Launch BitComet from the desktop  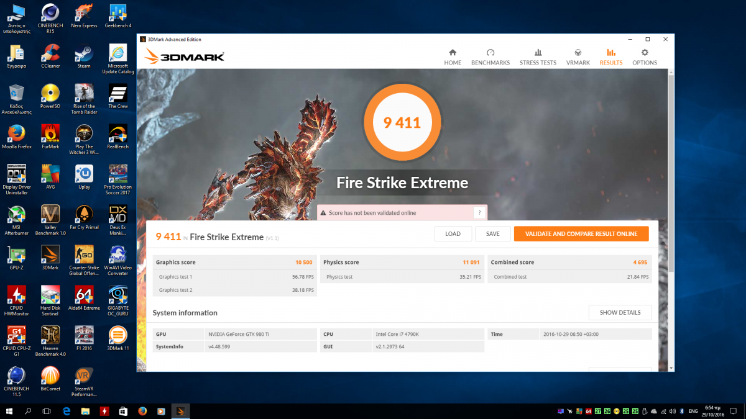50,379
